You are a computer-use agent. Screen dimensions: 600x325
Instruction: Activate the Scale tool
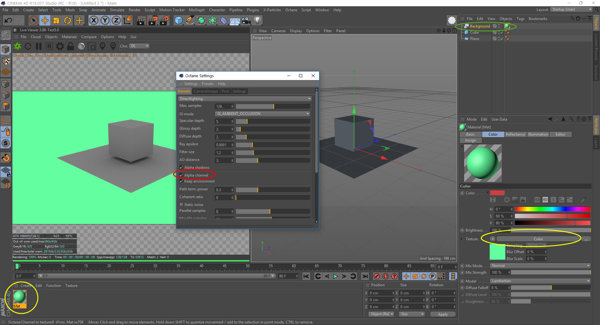(56, 21)
